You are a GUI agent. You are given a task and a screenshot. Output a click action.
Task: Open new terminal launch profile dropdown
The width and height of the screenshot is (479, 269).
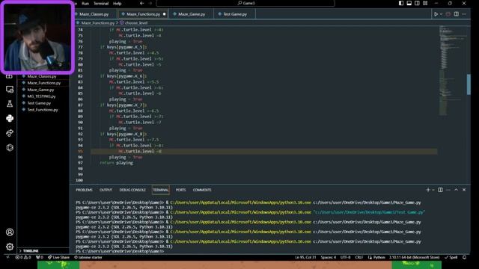tap(433, 190)
